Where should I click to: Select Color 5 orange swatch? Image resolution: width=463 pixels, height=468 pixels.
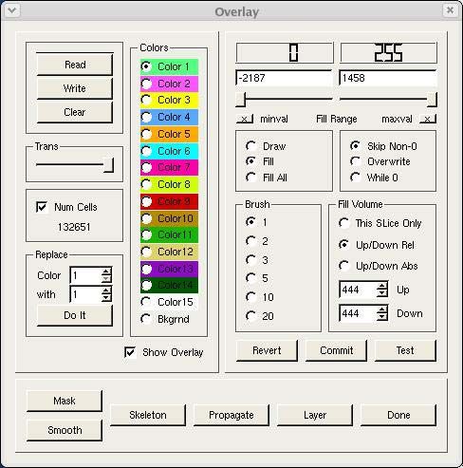pos(169,134)
